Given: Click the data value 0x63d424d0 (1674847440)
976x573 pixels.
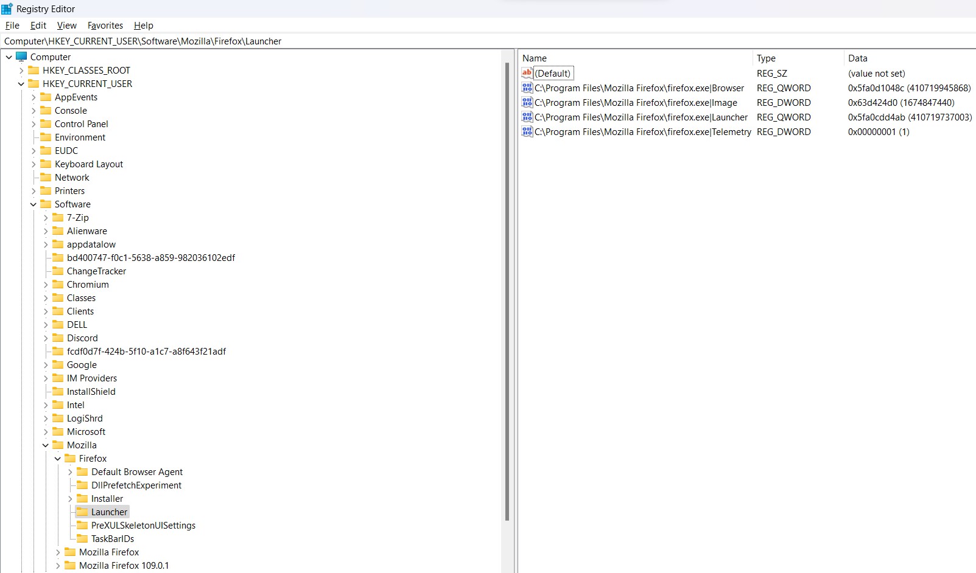Looking at the screenshot, I should 901,103.
